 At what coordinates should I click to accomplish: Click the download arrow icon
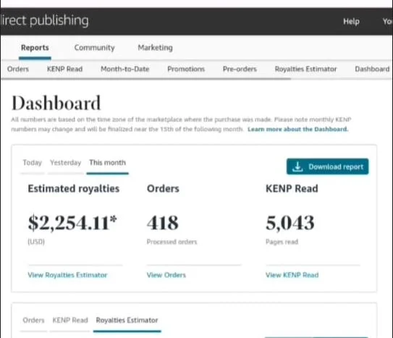[297, 166]
